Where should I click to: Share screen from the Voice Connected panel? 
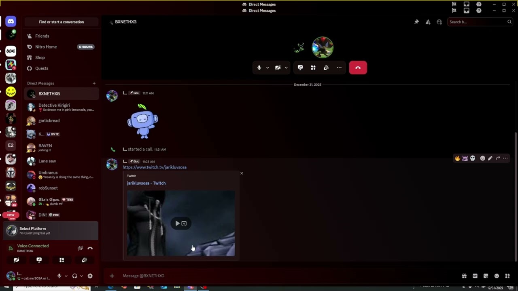coord(39,260)
